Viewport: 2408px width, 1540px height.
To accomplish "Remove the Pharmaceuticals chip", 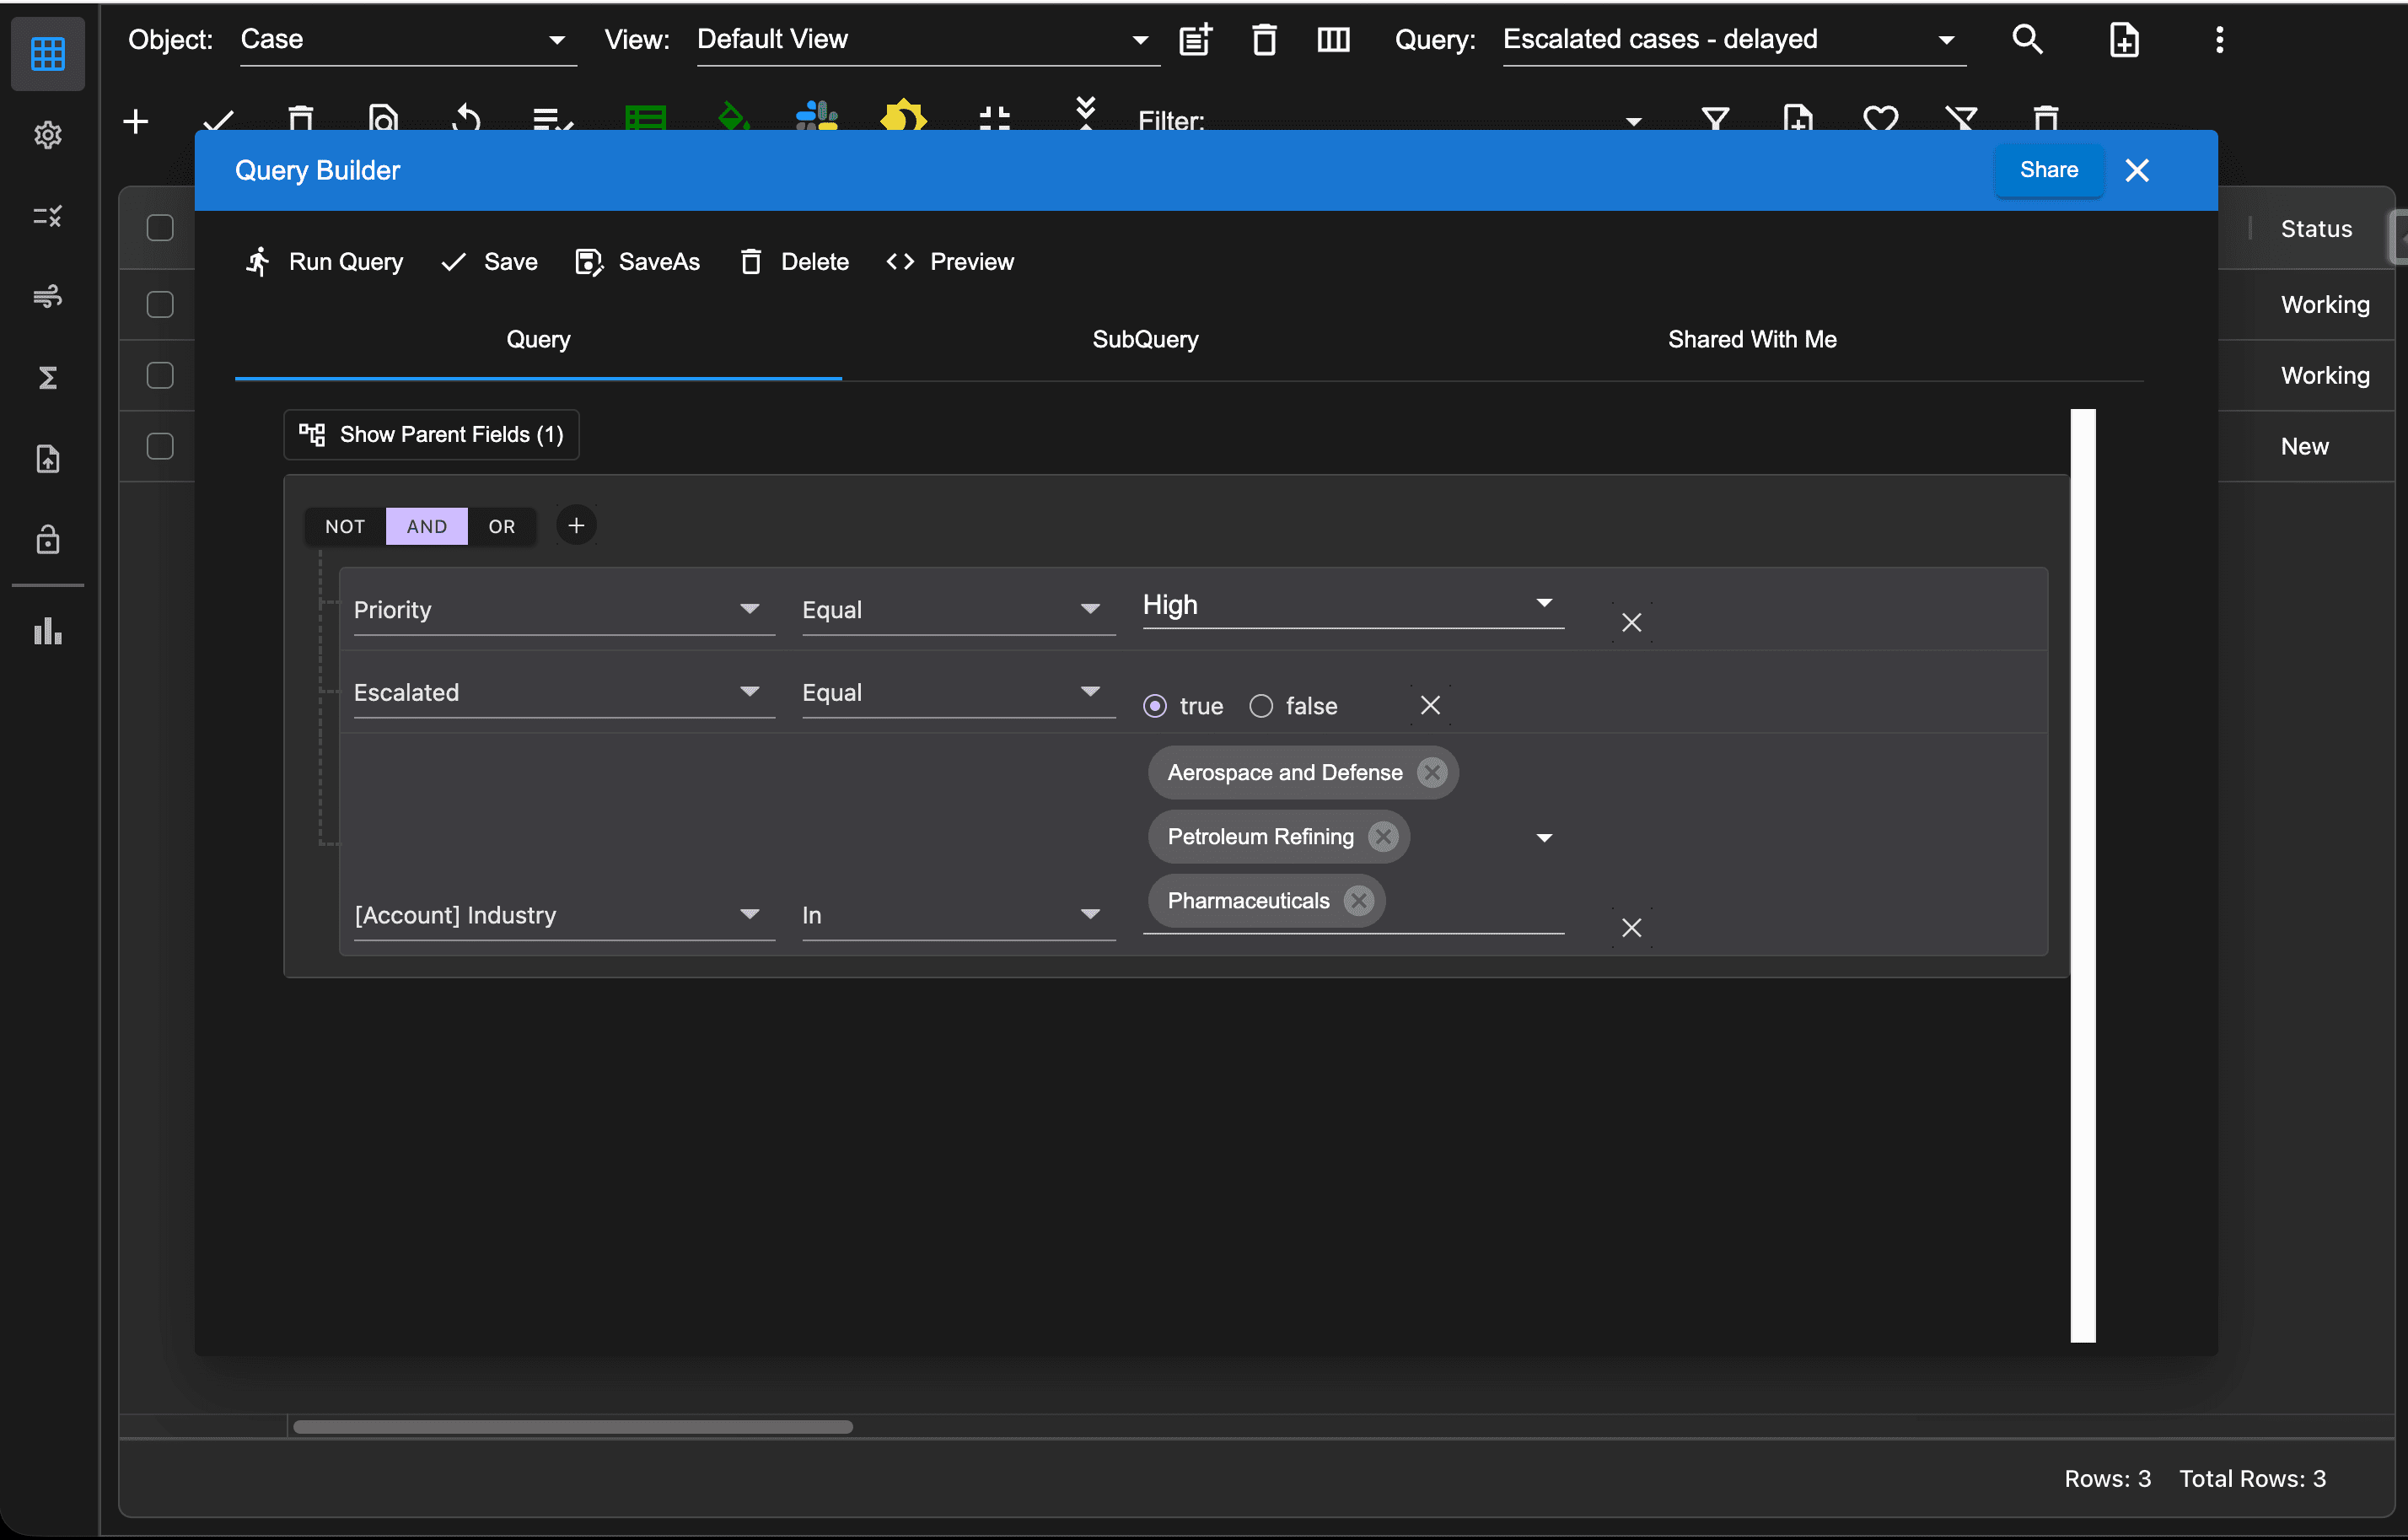I will (1358, 901).
